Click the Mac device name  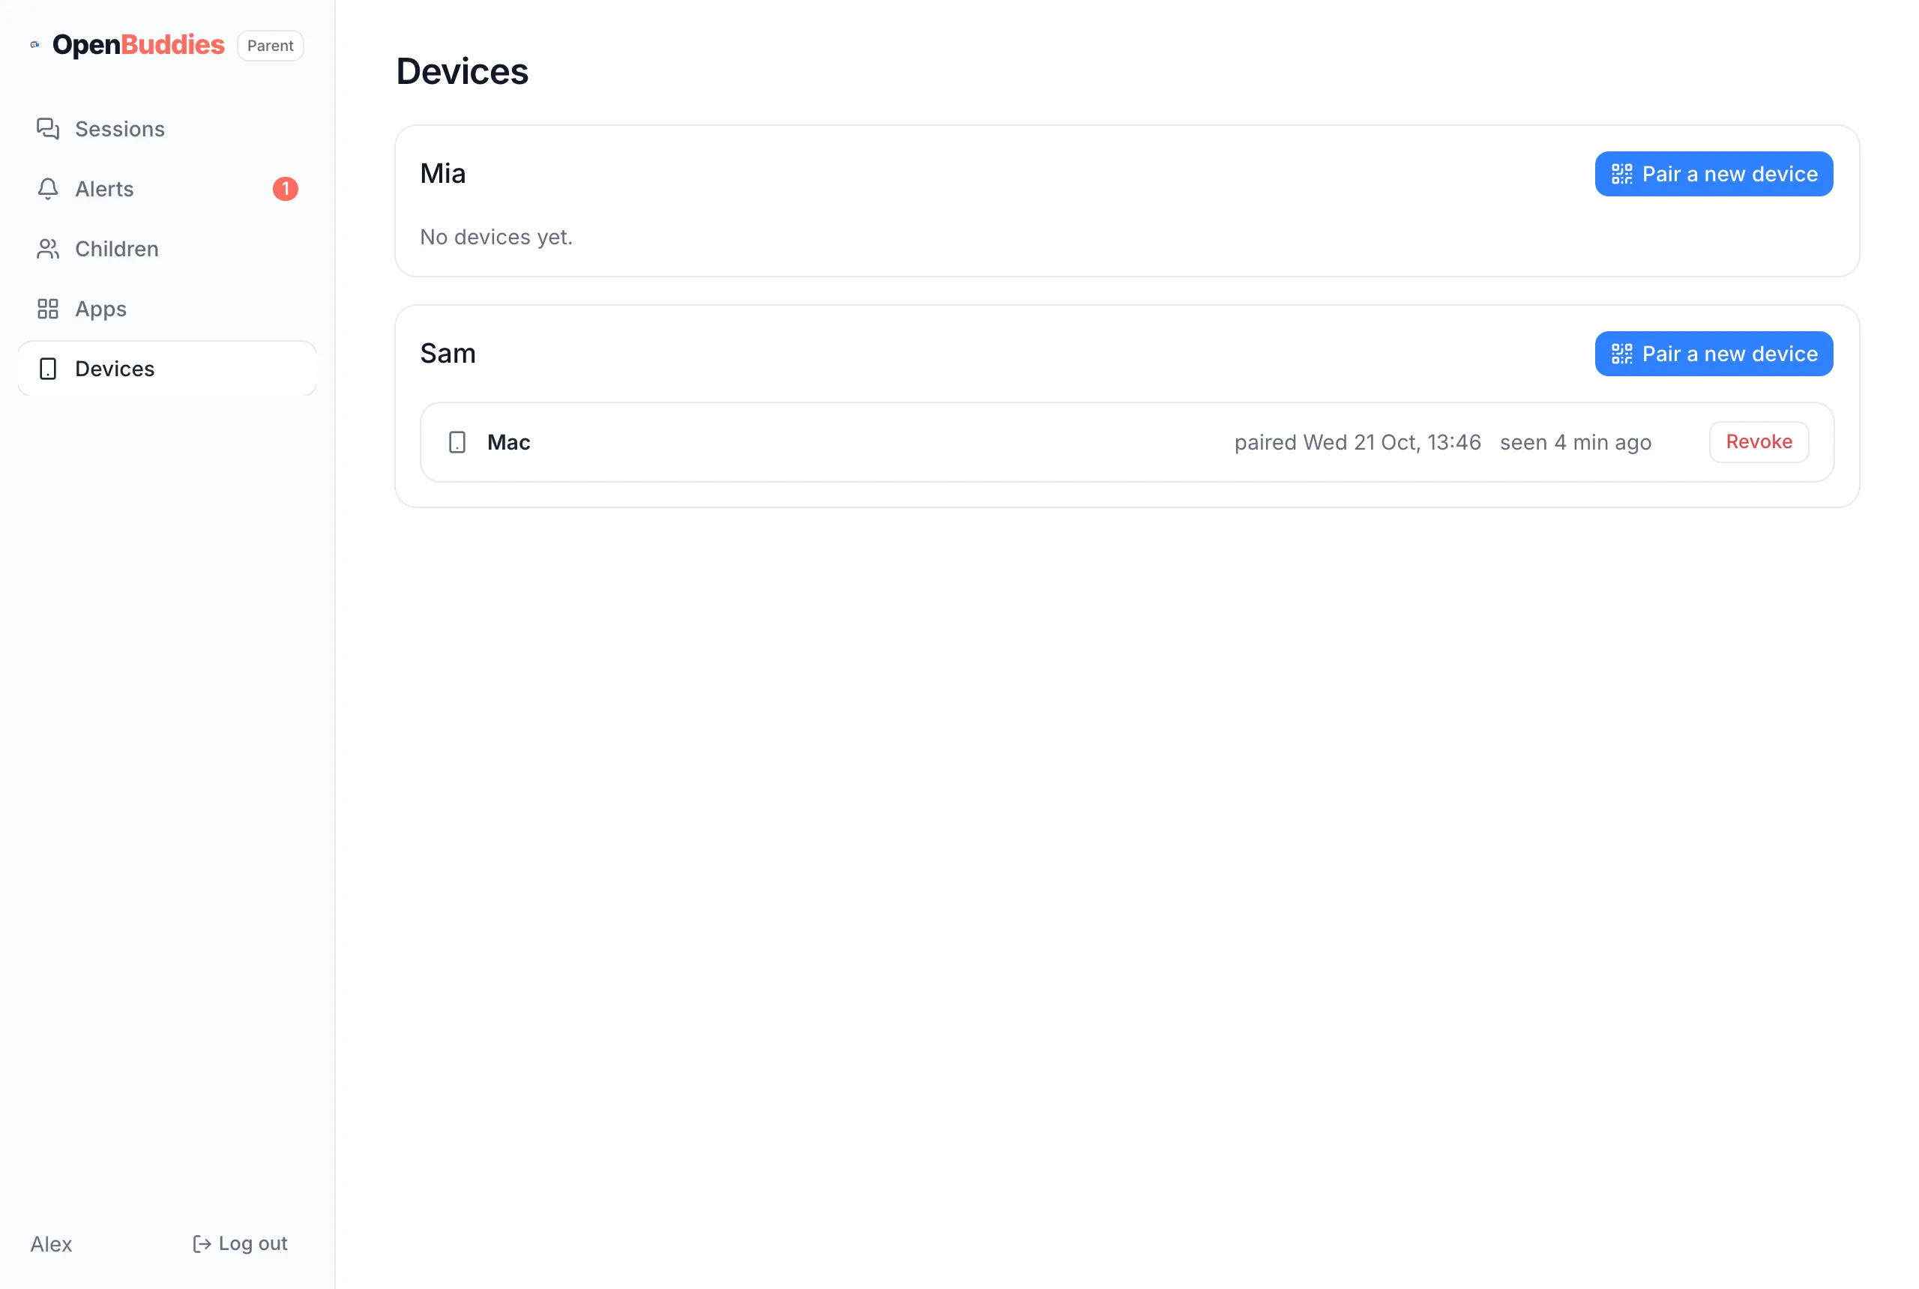tap(508, 443)
